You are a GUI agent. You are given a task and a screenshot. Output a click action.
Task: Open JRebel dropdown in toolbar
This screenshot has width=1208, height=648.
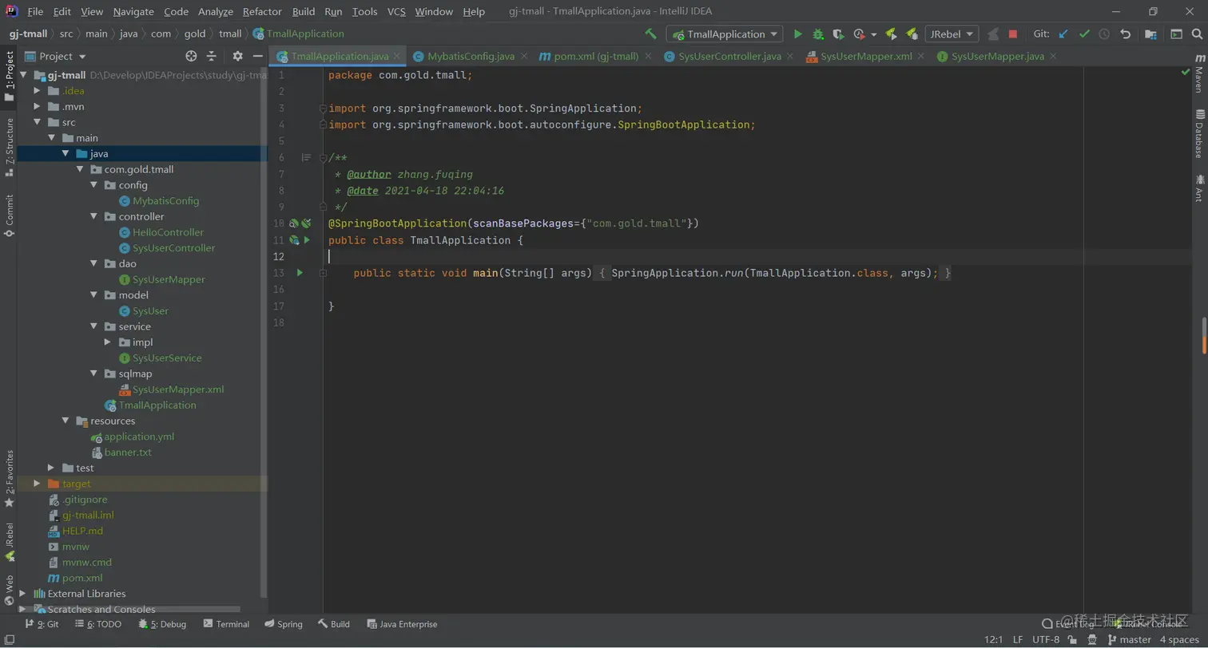[952, 34]
